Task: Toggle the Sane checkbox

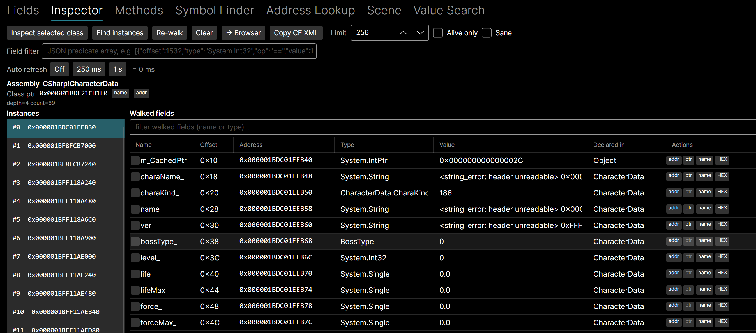Action: click(x=486, y=33)
